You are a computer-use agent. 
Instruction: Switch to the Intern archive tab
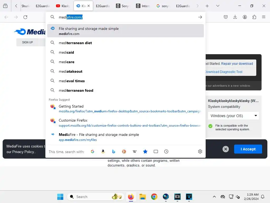click(x=143, y=6)
